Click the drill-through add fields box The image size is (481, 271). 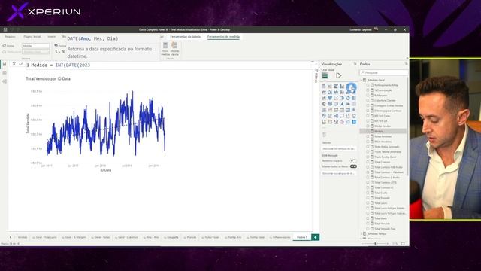point(339,173)
